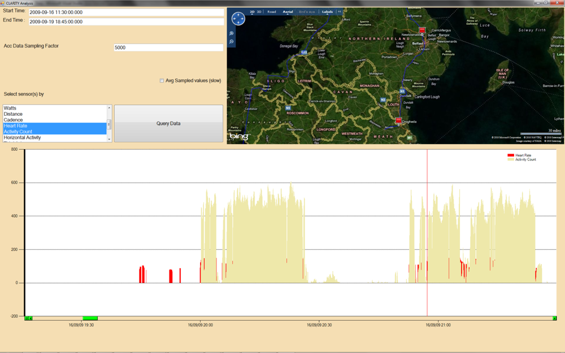Select Aerial map view

coord(288,12)
